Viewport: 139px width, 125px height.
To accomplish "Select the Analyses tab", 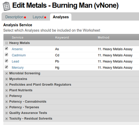I will pos(61,17).
